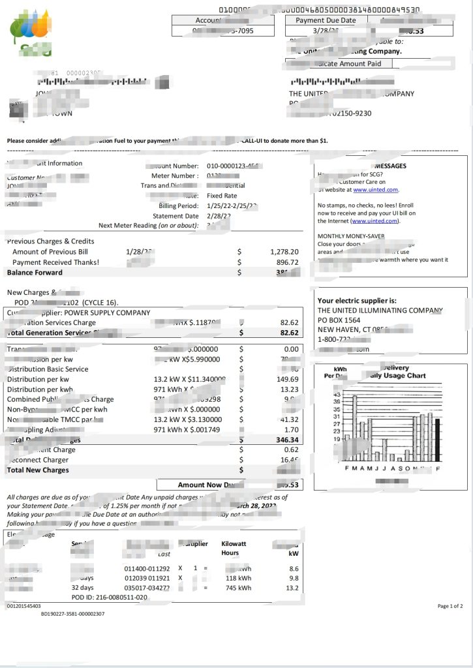Viewport: 473px width, 668px height.
Task: Select the black F bar in usage chart
Action: tap(437, 440)
